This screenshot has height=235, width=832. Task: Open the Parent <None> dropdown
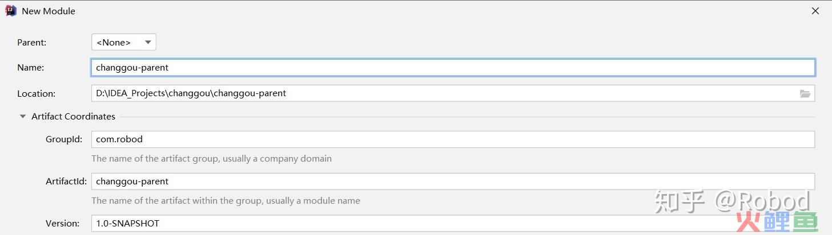pyautogui.click(x=124, y=42)
